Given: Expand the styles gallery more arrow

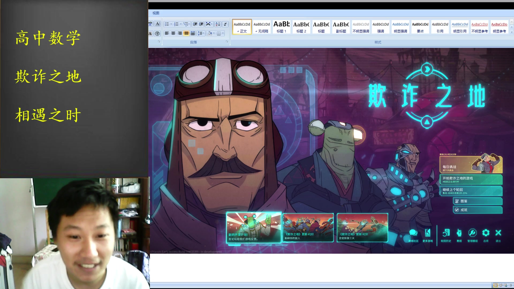Looking at the screenshot, I should click(x=512, y=32).
